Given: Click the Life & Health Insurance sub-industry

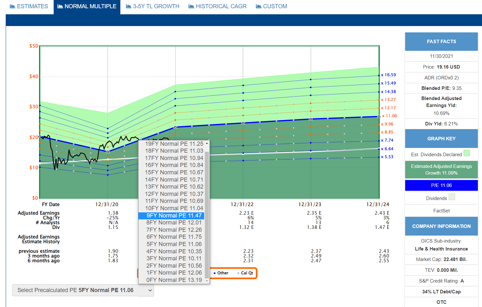Looking at the screenshot, I should coord(441,249).
